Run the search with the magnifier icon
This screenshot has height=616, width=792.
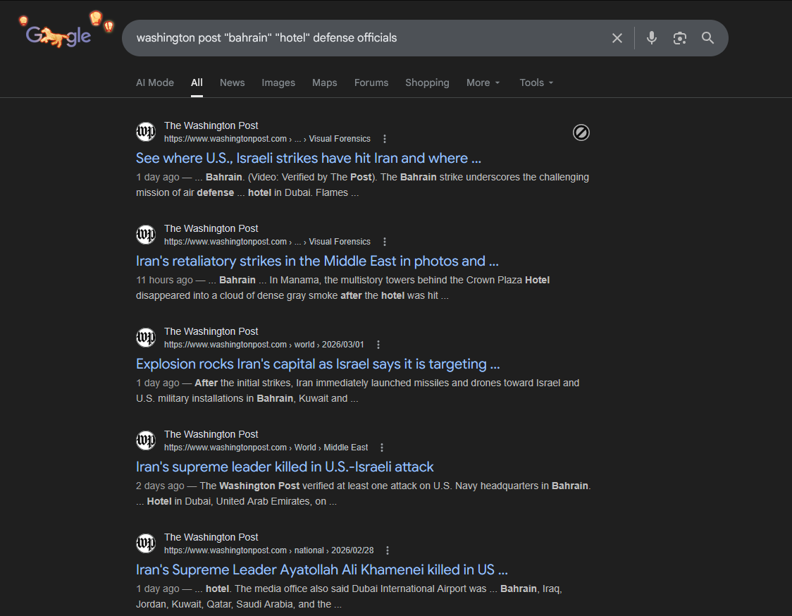point(707,38)
